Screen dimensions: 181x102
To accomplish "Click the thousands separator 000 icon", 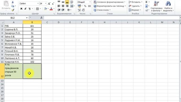I will coord(89,6).
